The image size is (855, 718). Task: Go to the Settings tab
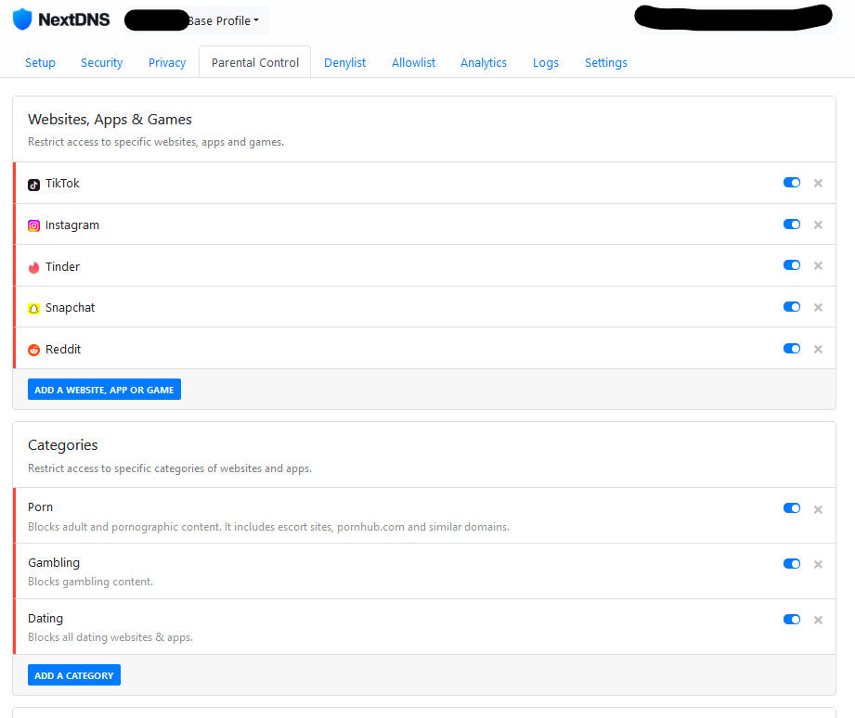[x=606, y=63]
